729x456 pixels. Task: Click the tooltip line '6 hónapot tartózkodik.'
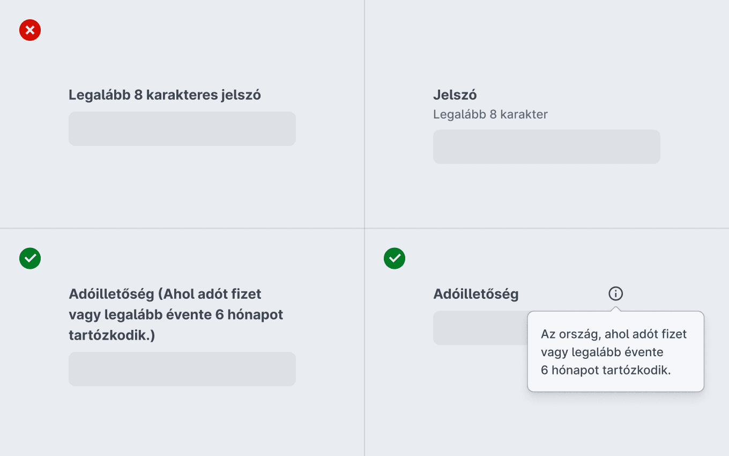coord(606,370)
